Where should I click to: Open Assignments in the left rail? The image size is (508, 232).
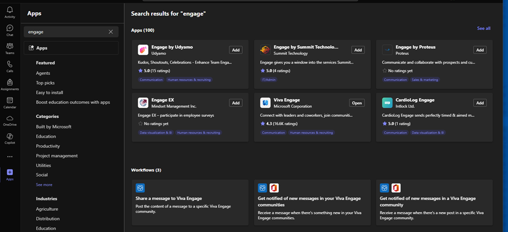click(x=10, y=82)
